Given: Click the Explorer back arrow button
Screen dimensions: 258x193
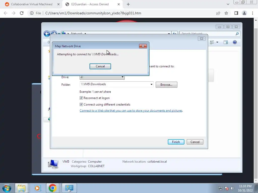Looking at the screenshot, I should (47, 34).
